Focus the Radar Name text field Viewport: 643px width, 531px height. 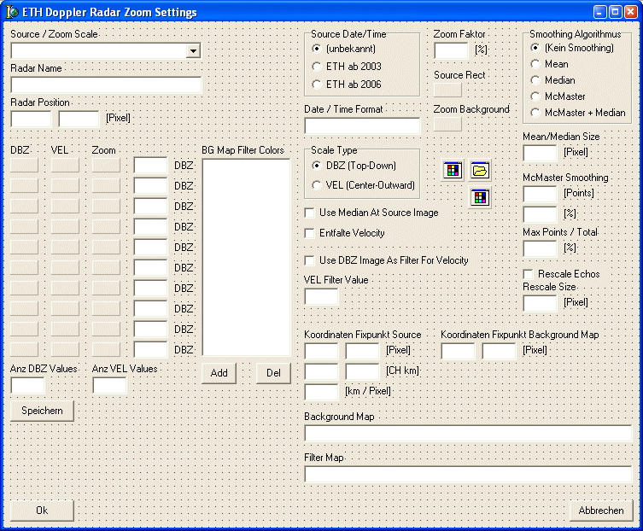[x=106, y=85]
